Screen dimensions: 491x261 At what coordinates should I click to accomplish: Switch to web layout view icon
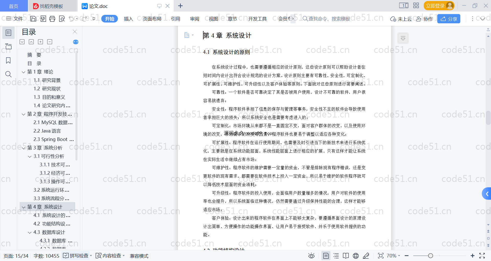click(x=356, y=256)
